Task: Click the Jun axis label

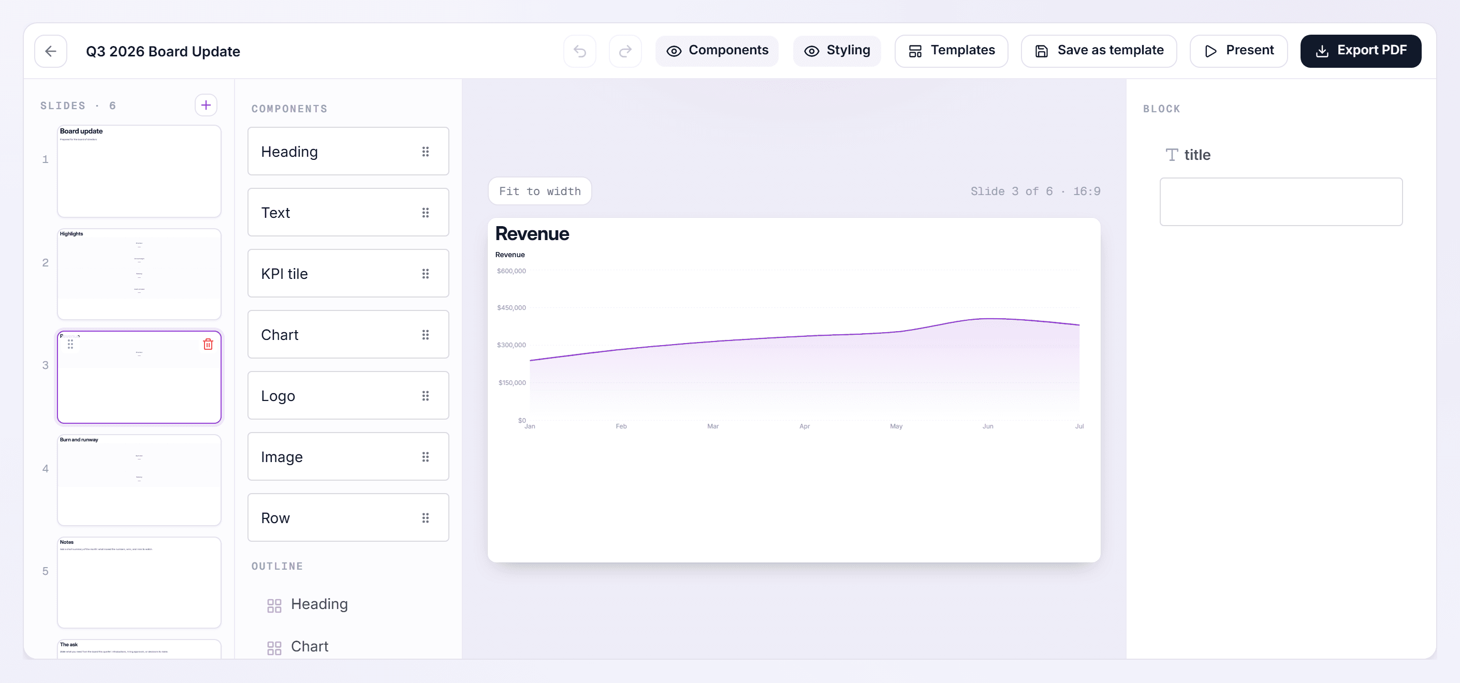Action: (x=987, y=426)
